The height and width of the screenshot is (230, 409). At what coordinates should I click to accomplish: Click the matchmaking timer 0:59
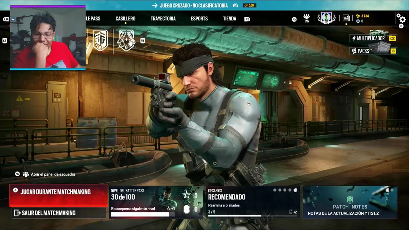tap(250, 5)
